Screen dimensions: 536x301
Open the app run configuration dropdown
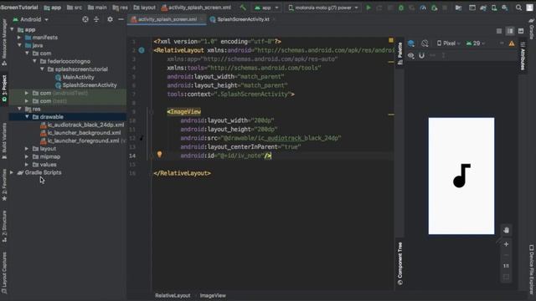tap(266, 8)
